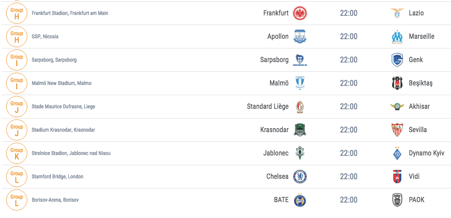Screen dimensions: 451x218
Task: Open the Genk team link
Action: 416,60
